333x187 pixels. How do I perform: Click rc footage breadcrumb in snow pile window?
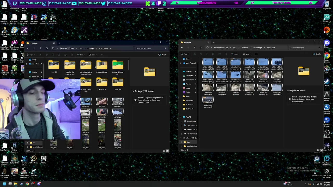(x=258, y=48)
